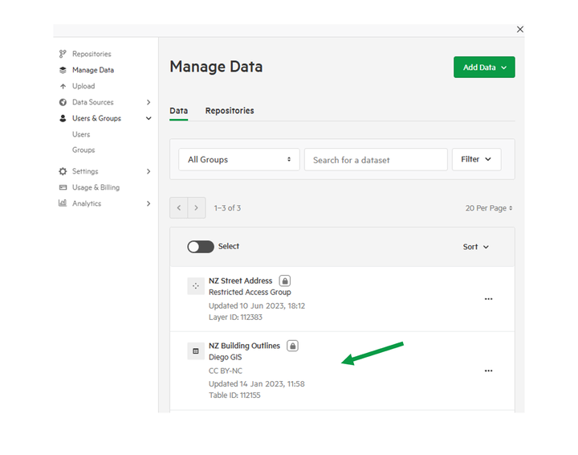Viewport: 578px width, 455px height.
Task: Expand the Settings submenu
Action: (x=149, y=171)
